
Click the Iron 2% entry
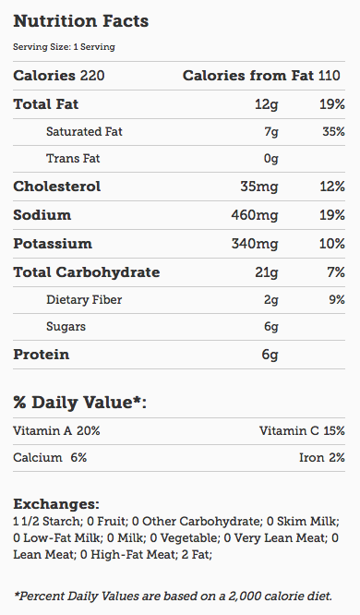pyautogui.click(x=322, y=457)
